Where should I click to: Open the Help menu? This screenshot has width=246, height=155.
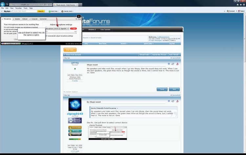[x=31, y=8]
